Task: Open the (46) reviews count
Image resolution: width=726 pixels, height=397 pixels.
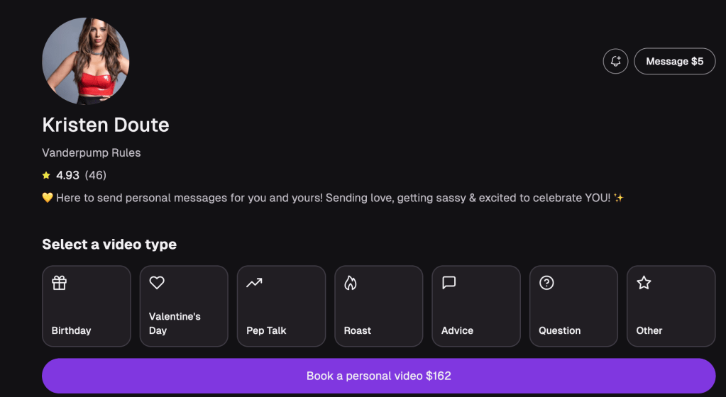Action: 96,175
